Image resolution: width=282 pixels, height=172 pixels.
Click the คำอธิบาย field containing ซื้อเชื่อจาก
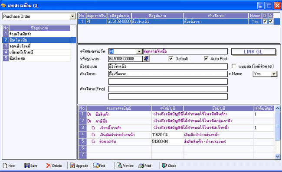[x=168, y=74]
